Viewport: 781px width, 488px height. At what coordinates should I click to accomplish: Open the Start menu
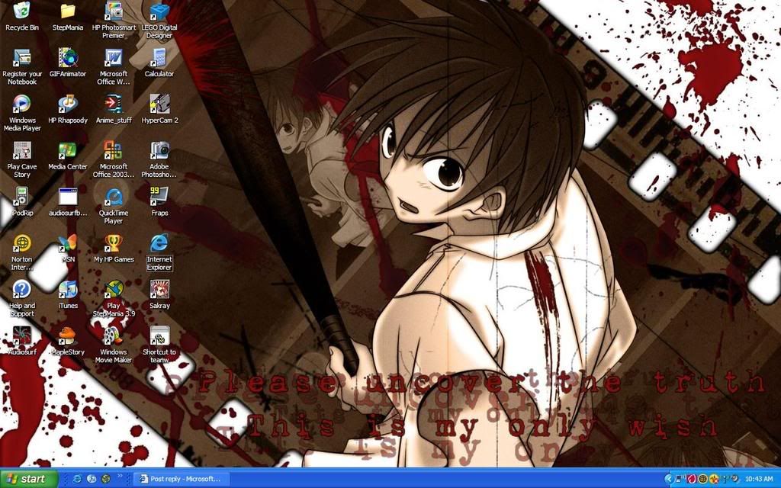click(29, 479)
